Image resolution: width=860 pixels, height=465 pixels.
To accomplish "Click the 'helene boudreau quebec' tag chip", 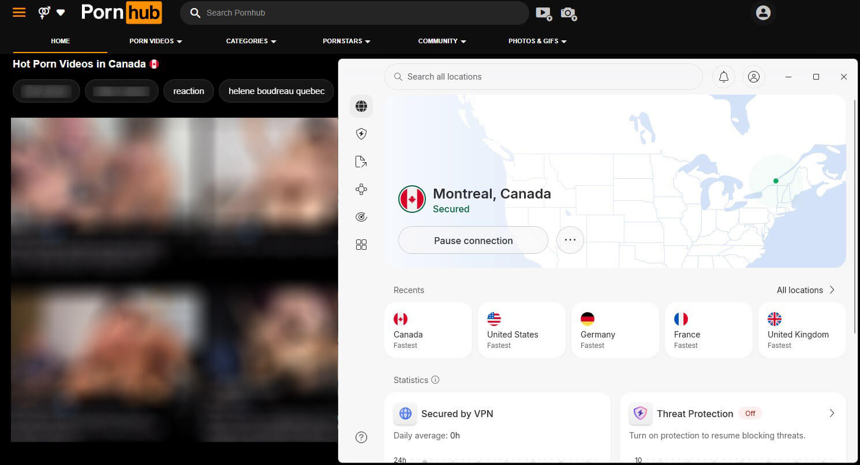I will [x=276, y=91].
